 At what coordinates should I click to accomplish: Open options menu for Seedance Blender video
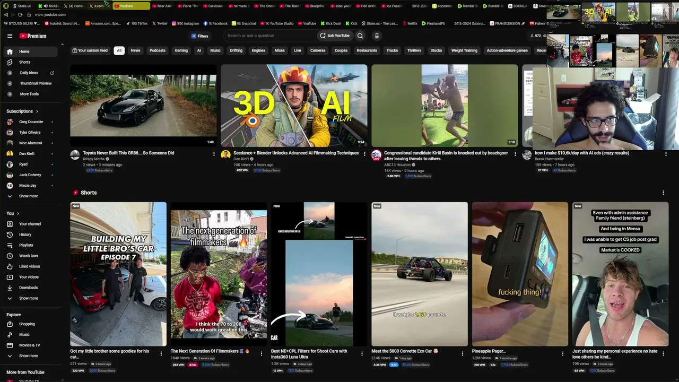coord(364,154)
